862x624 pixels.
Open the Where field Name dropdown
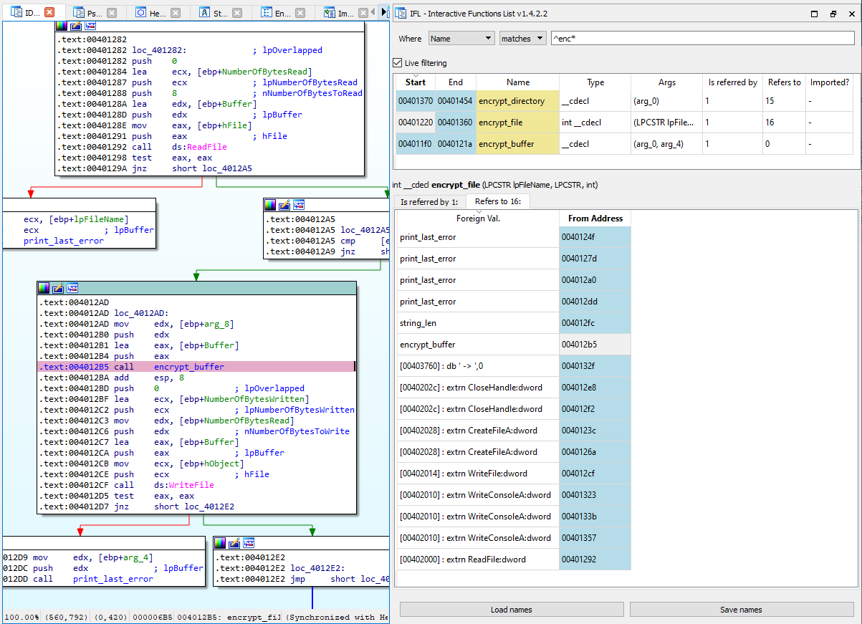[x=461, y=39]
